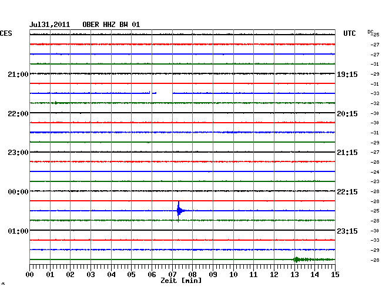The height and width of the screenshot is (290, 382).
Task: Click the Zeit [min] axis title
Action: pyautogui.click(x=181, y=281)
